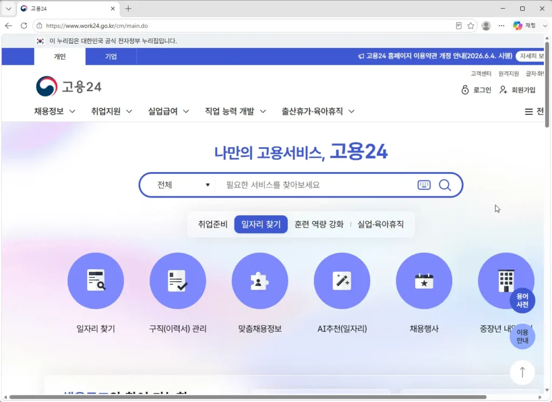Select the 취업준비 category tab
Screen dimensions: 552x402
click(x=212, y=224)
